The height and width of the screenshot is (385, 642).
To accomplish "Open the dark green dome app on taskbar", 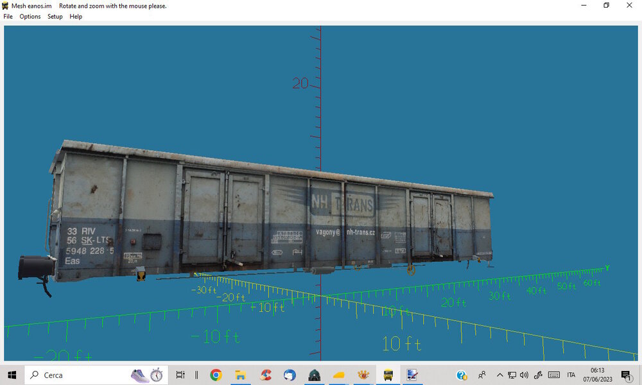I will [x=314, y=375].
